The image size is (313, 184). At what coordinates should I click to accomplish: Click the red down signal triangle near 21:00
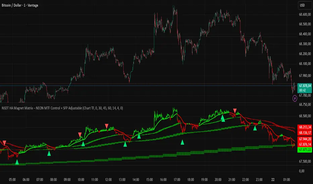click(x=235, y=111)
